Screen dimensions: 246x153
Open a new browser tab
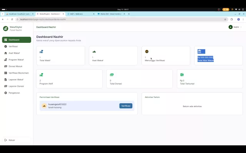(129, 14)
